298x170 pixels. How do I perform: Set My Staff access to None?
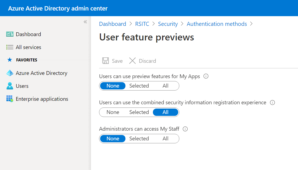point(113,139)
